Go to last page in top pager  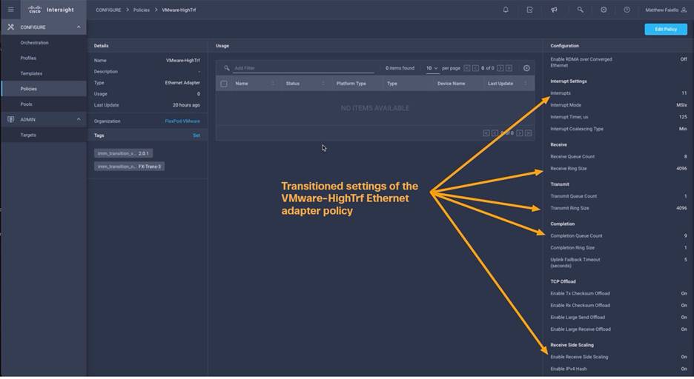click(x=509, y=68)
